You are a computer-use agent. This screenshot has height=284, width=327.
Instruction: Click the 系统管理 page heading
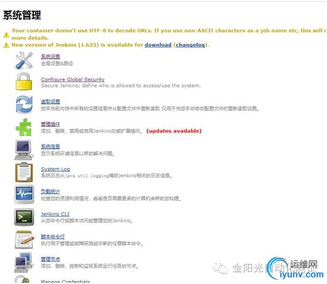(22, 15)
